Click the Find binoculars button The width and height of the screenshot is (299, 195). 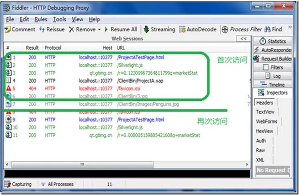tap(273, 29)
